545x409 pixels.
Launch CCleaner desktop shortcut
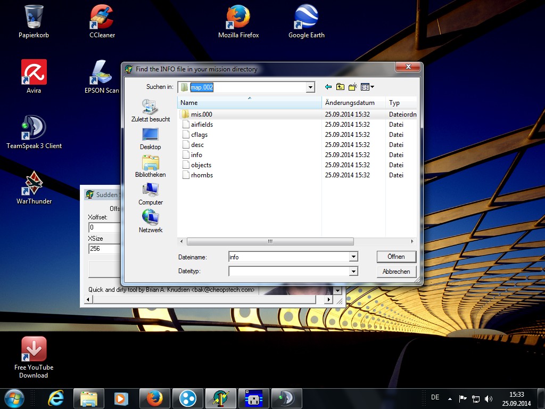point(102,21)
